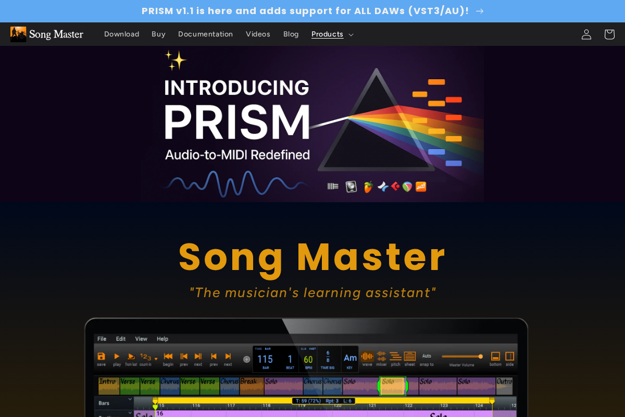Select the wave view icon
The image size is (625, 417).
pyautogui.click(x=367, y=357)
